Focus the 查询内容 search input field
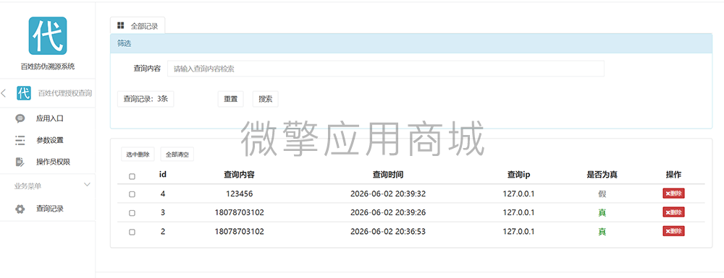Image resolution: width=724 pixels, height=278 pixels. click(x=386, y=69)
